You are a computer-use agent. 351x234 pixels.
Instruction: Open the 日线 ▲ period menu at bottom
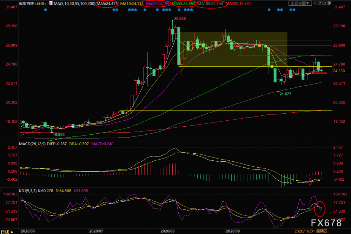7,232
